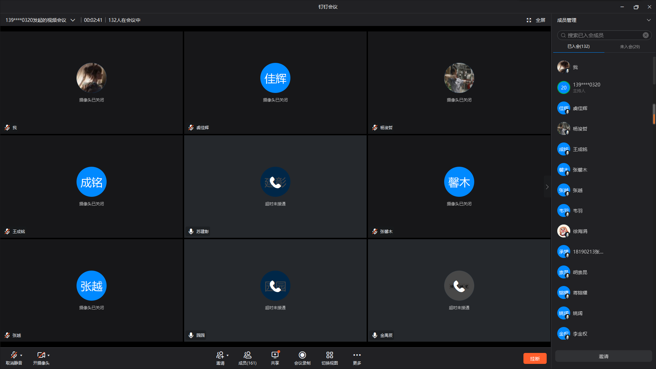Image resolution: width=656 pixels, height=369 pixels.
Task: Click the share screen icon
Action: tap(275, 355)
